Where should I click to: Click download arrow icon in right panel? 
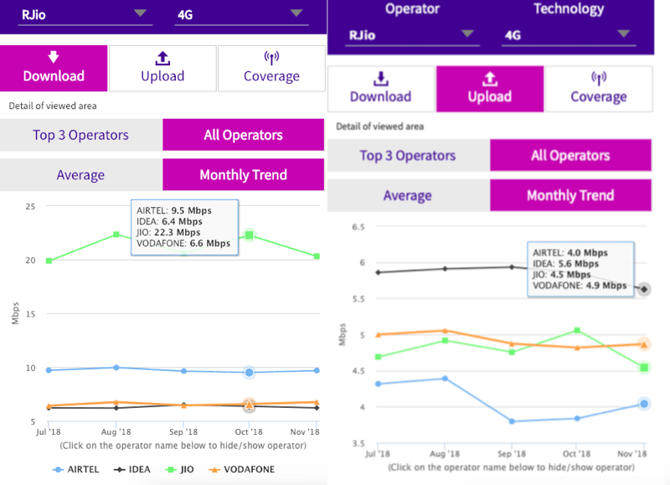(x=381, y=79)
